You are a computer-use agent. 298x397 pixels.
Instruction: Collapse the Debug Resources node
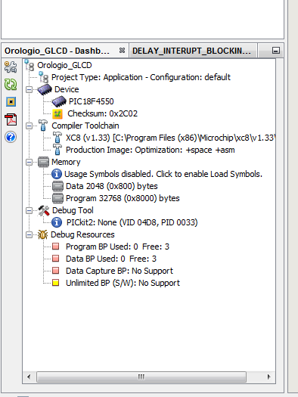click(29, 235)
